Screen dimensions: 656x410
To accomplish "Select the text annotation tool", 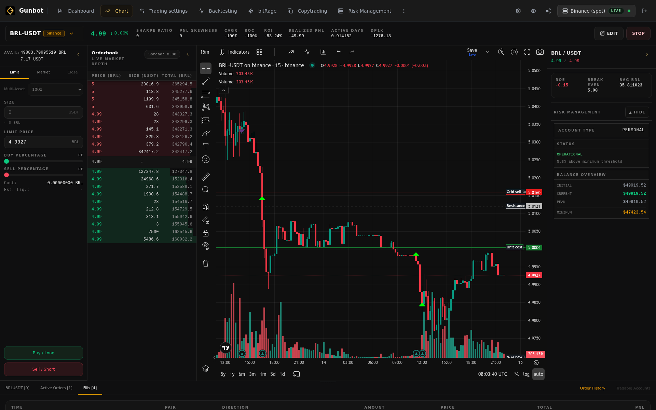I will pos(206,146).
